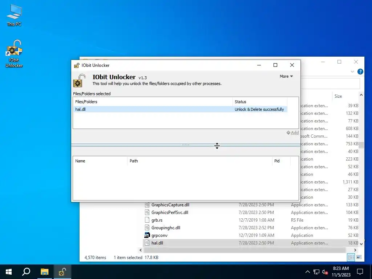The image size is (372, 279).
Task: Select grb.rs file in Explorer
Action: pyautogui.click(x=157, y=220)
